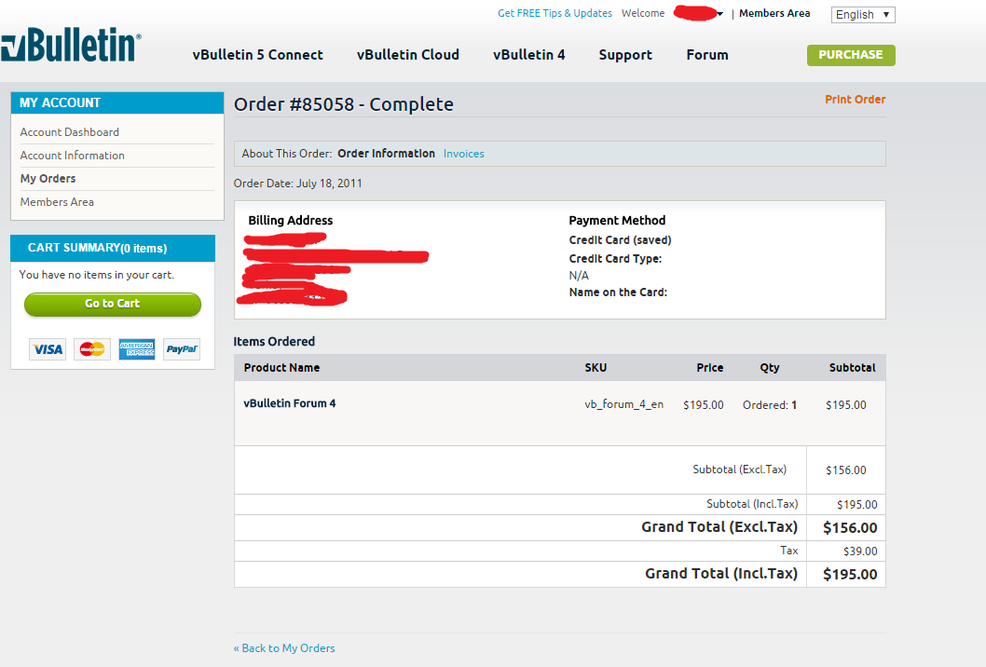This screenshot has height=667, width=986.
Task: Open Account Dashboard in sidebar
Action: [69, 132]
